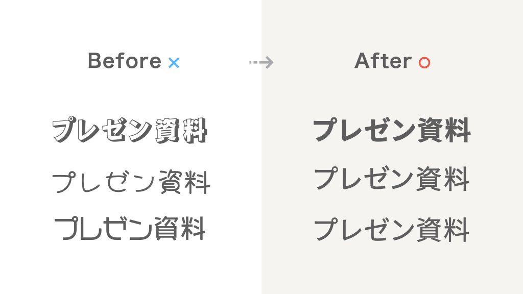
Task: Click the 資 kanji in Before bottom row
Action: pyautogui.click(x=167, y=228)
